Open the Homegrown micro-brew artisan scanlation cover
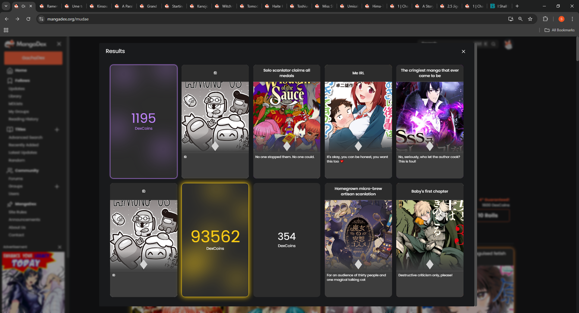579x313 pixels. (x=358, y=235)
